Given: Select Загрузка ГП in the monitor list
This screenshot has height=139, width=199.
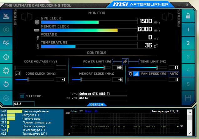Looking at the screenshot, I should (x=31, y=115).
